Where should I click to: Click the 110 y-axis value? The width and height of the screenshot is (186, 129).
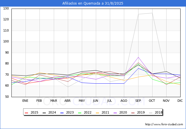pos(6,30)
